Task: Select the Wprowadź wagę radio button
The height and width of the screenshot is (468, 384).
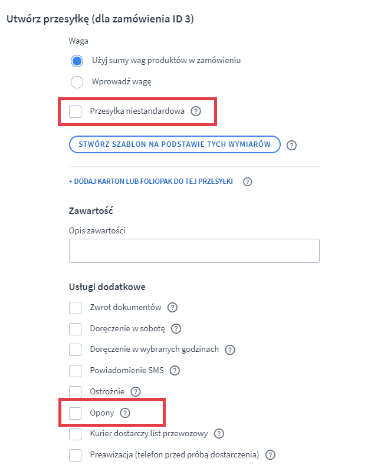Action: [77, 82]
